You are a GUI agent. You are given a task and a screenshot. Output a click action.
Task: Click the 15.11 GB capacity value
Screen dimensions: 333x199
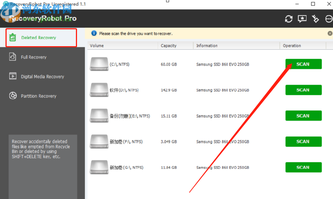tap(169, 116)
